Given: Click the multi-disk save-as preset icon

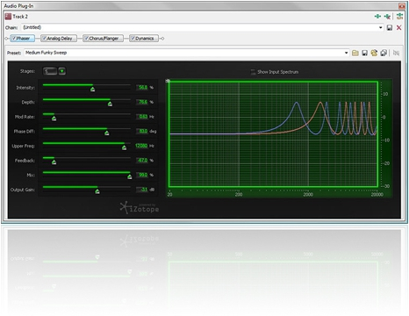Looking at the screenshot, I should point(384,53).
